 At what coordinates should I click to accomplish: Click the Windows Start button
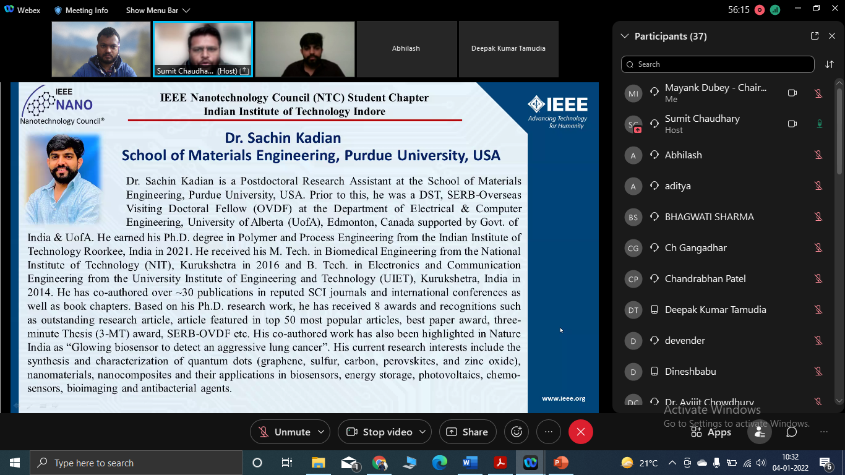(14, 463)
